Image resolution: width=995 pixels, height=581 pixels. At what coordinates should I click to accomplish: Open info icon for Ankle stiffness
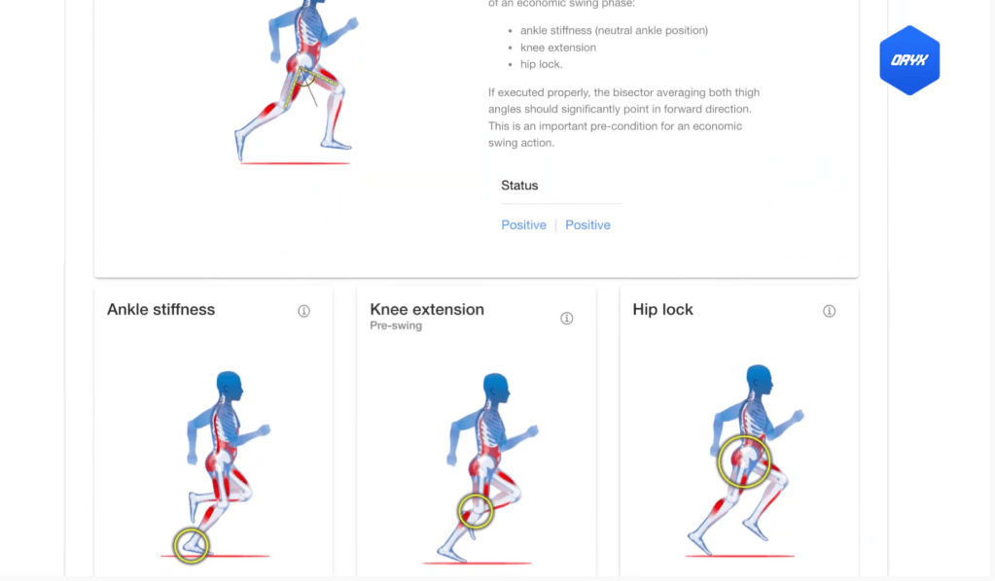(303, 311)
